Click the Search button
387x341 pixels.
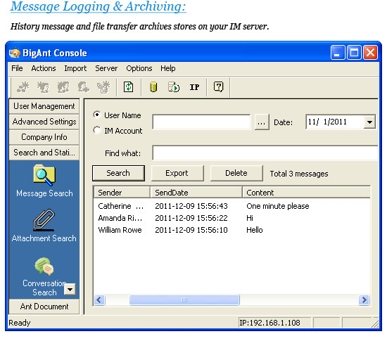(x=118, y=173)
